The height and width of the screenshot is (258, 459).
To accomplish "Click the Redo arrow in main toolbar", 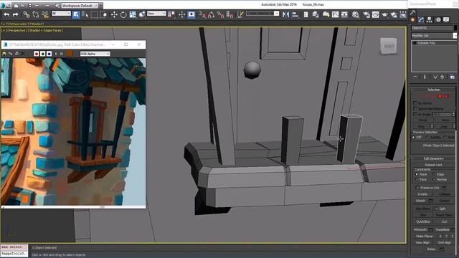I will (16, 14).
